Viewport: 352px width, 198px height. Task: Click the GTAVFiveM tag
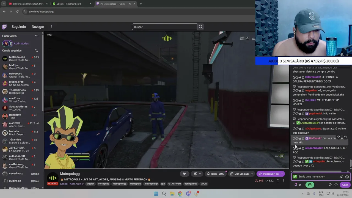tap(174, 184)
